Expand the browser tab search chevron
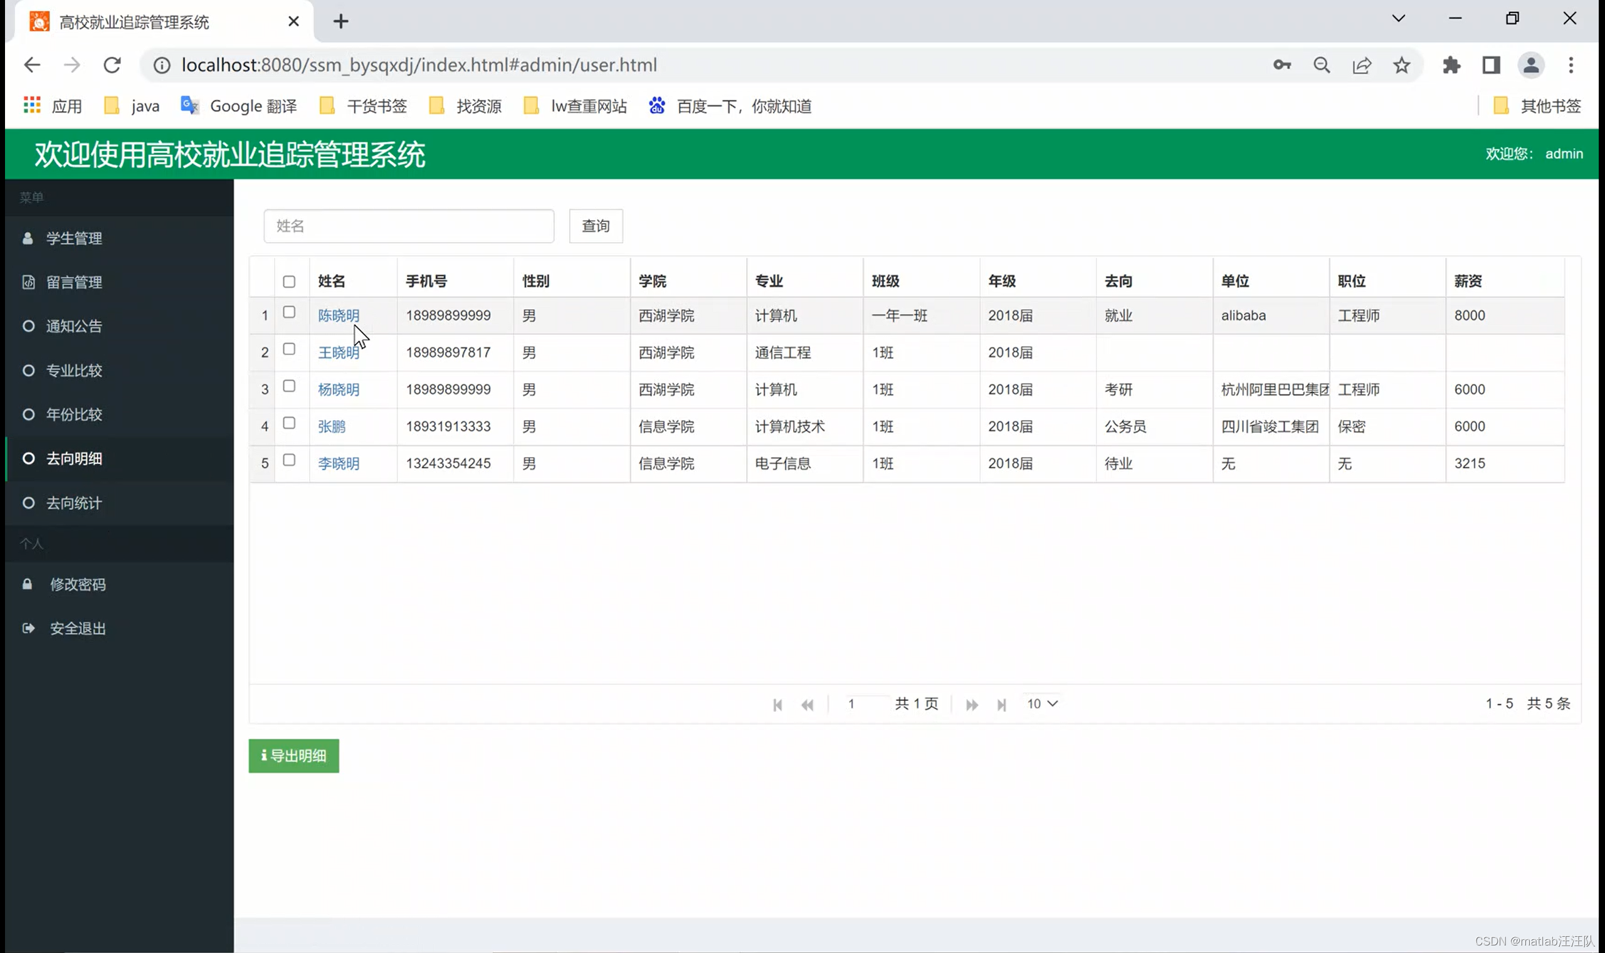 [x=1398, y=19]
